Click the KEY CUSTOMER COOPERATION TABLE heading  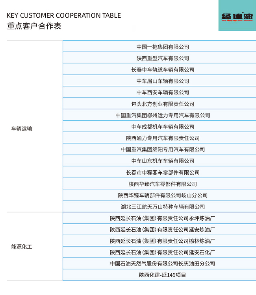point(64,16)
